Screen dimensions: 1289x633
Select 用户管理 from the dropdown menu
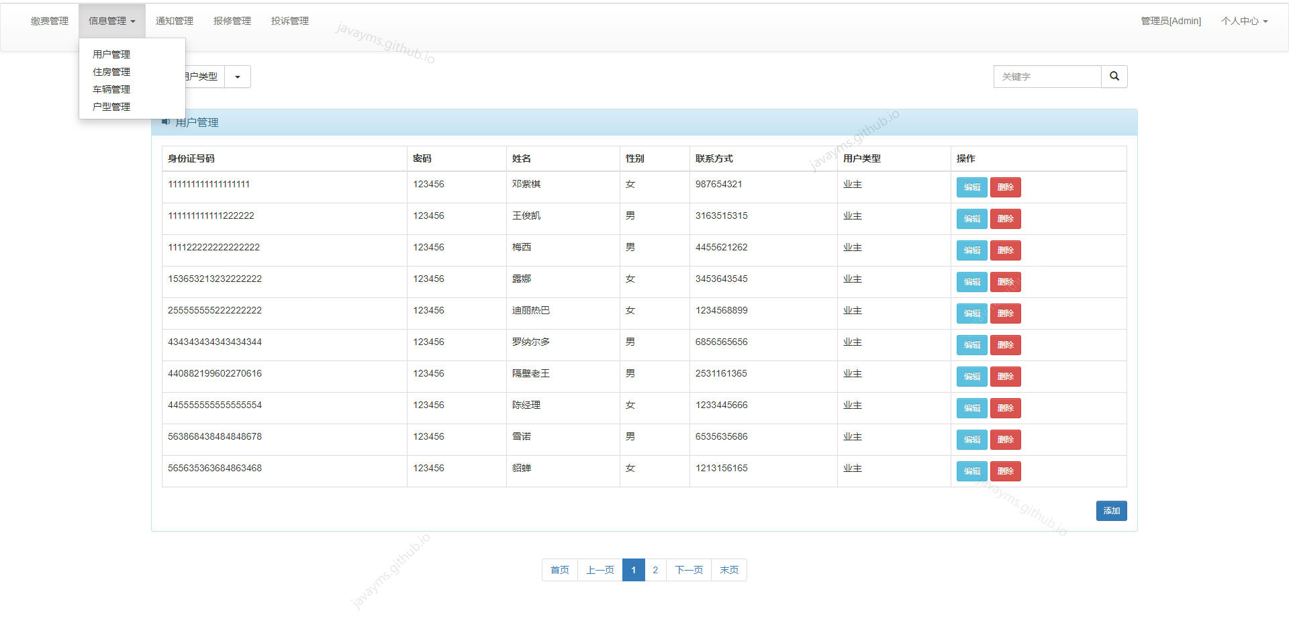click(x=111, y=54)
